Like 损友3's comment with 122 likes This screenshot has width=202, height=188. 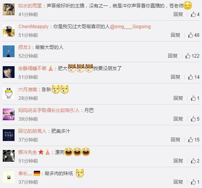(192, 56)
